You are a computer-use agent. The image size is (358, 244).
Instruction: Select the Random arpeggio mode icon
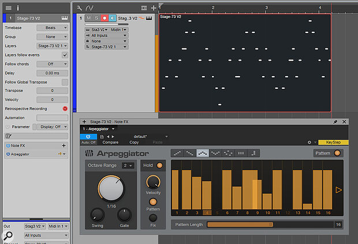pos(228,153)
